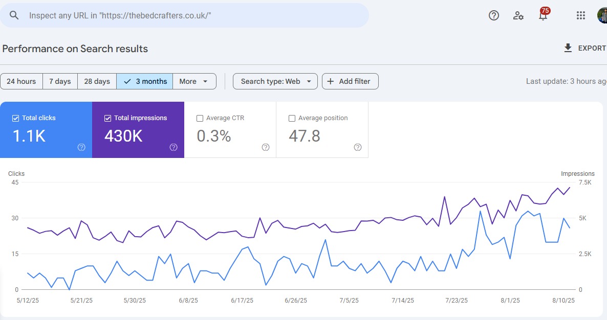Click the Add filter button
This screenshot has height=320, width=607.
point(350,81)
